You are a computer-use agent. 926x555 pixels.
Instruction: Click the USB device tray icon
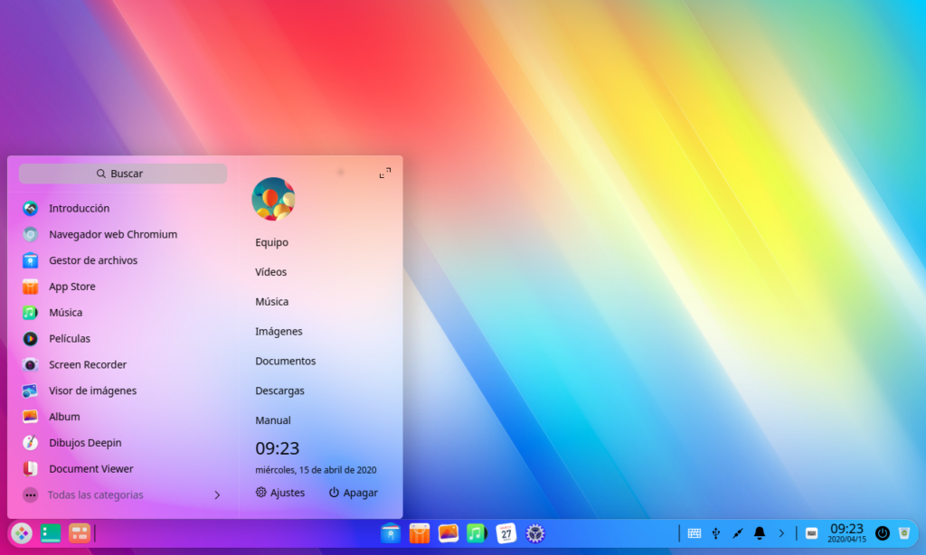716,533
